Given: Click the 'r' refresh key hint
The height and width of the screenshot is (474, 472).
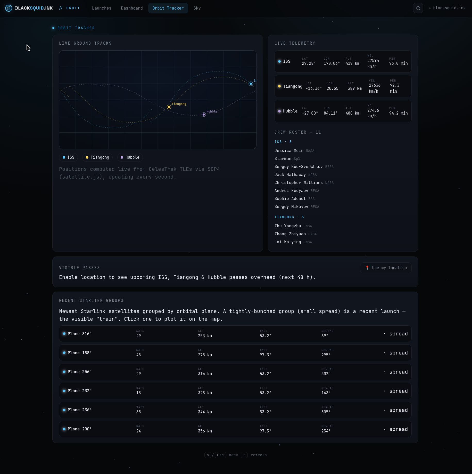Looking at the screenshot, I should tap(244, 455).
